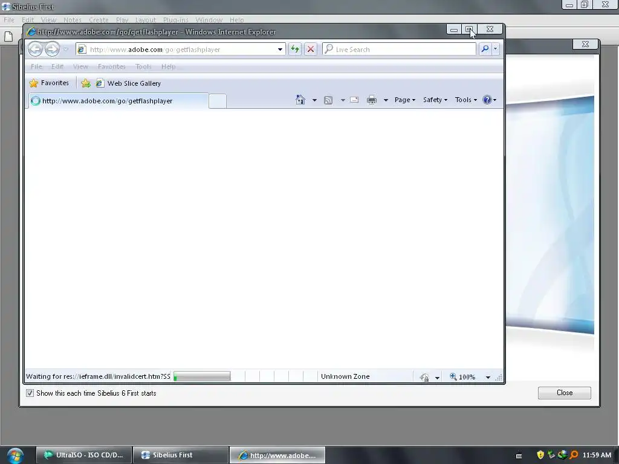619x464 pixels.
Task: Click Waiting for res://ieframe.dll status text
Action: point(98,376)
